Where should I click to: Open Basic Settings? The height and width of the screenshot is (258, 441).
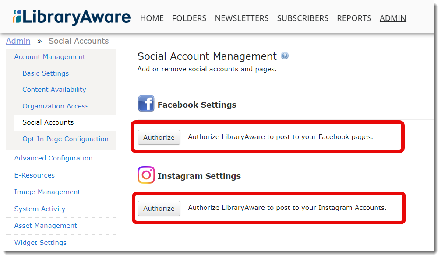(x=46, y=73)
